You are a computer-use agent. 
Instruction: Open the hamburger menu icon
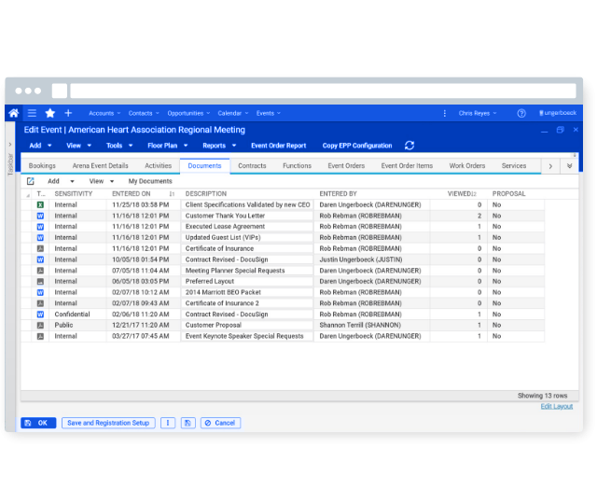pyautogui.click(x=32, y=113)
